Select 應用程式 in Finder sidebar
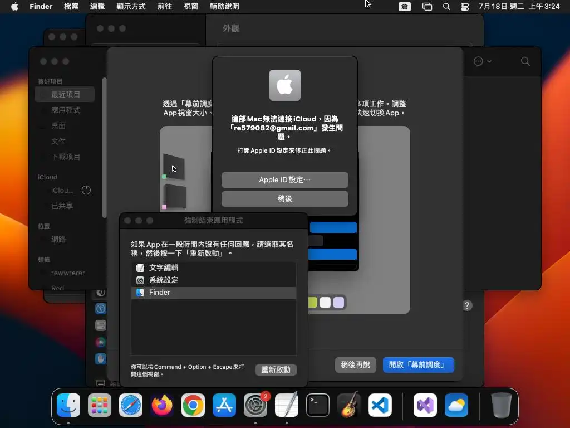Viewport: 570px width, 428px height. click(65, 110)
